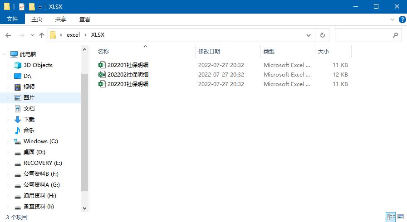
Task: Click the Forward navigation arrow
Action: (x=22, y=35)
